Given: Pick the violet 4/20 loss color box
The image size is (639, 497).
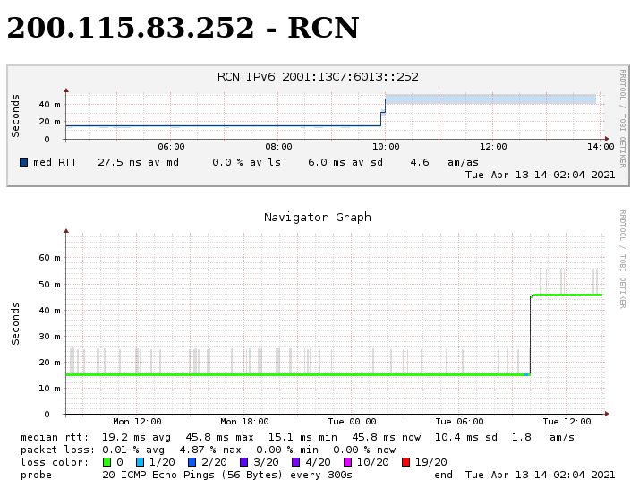Looking at the screenshot, I should (295, 462).
